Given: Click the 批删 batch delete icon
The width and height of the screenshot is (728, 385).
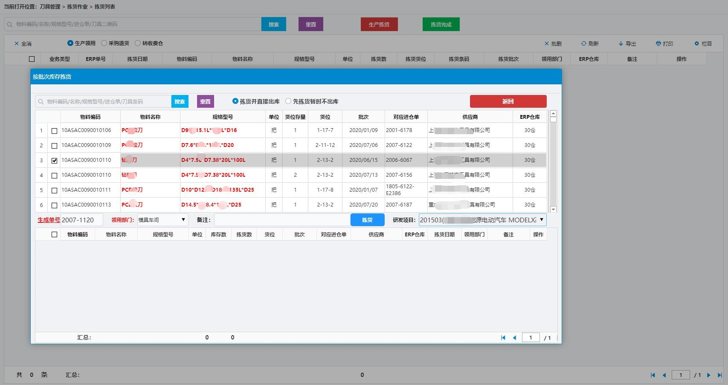Looking at the screenshot, I should pos(547,43).
